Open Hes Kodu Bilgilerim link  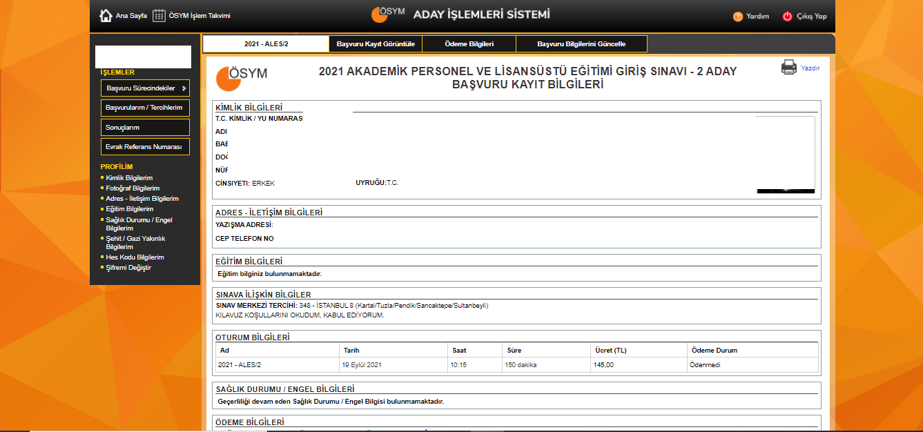coord(135,257)
